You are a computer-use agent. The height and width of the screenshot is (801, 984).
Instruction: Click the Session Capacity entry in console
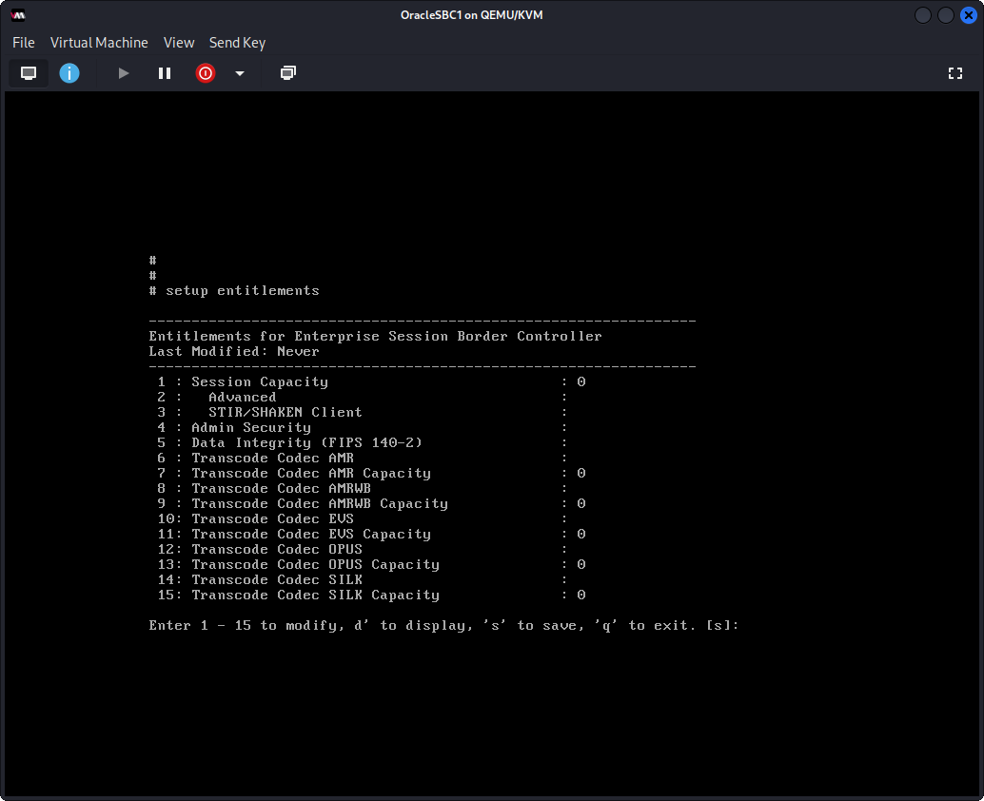(259, 382)
